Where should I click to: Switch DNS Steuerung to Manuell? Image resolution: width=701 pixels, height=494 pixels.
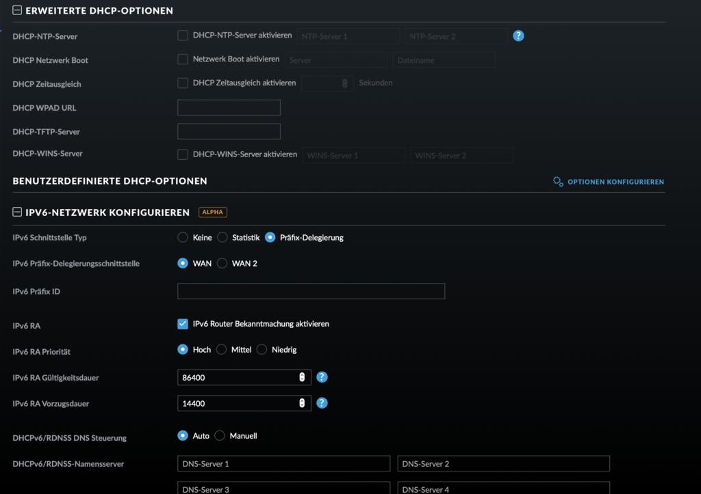220,435
